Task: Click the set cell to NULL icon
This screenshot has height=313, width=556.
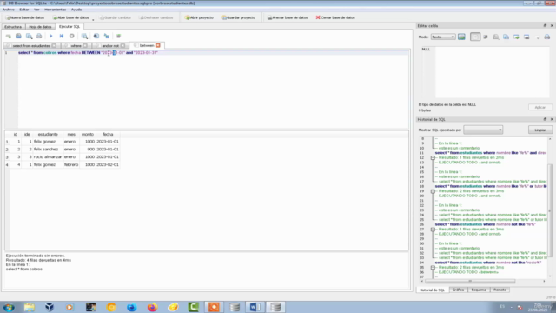Action: click(x=538, y=37)
